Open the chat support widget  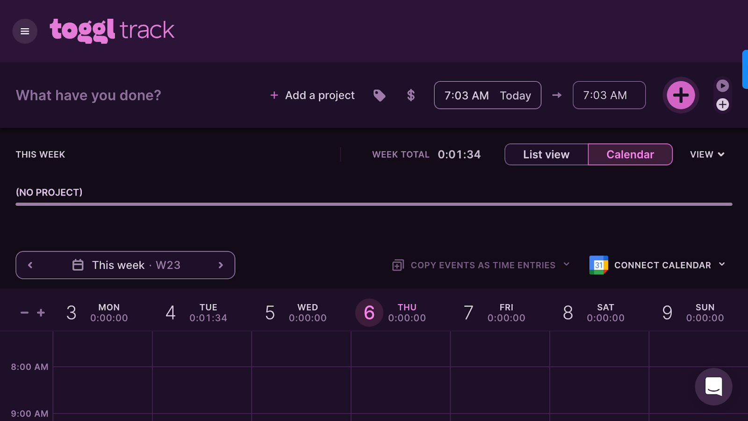click(x=713, y=386)
